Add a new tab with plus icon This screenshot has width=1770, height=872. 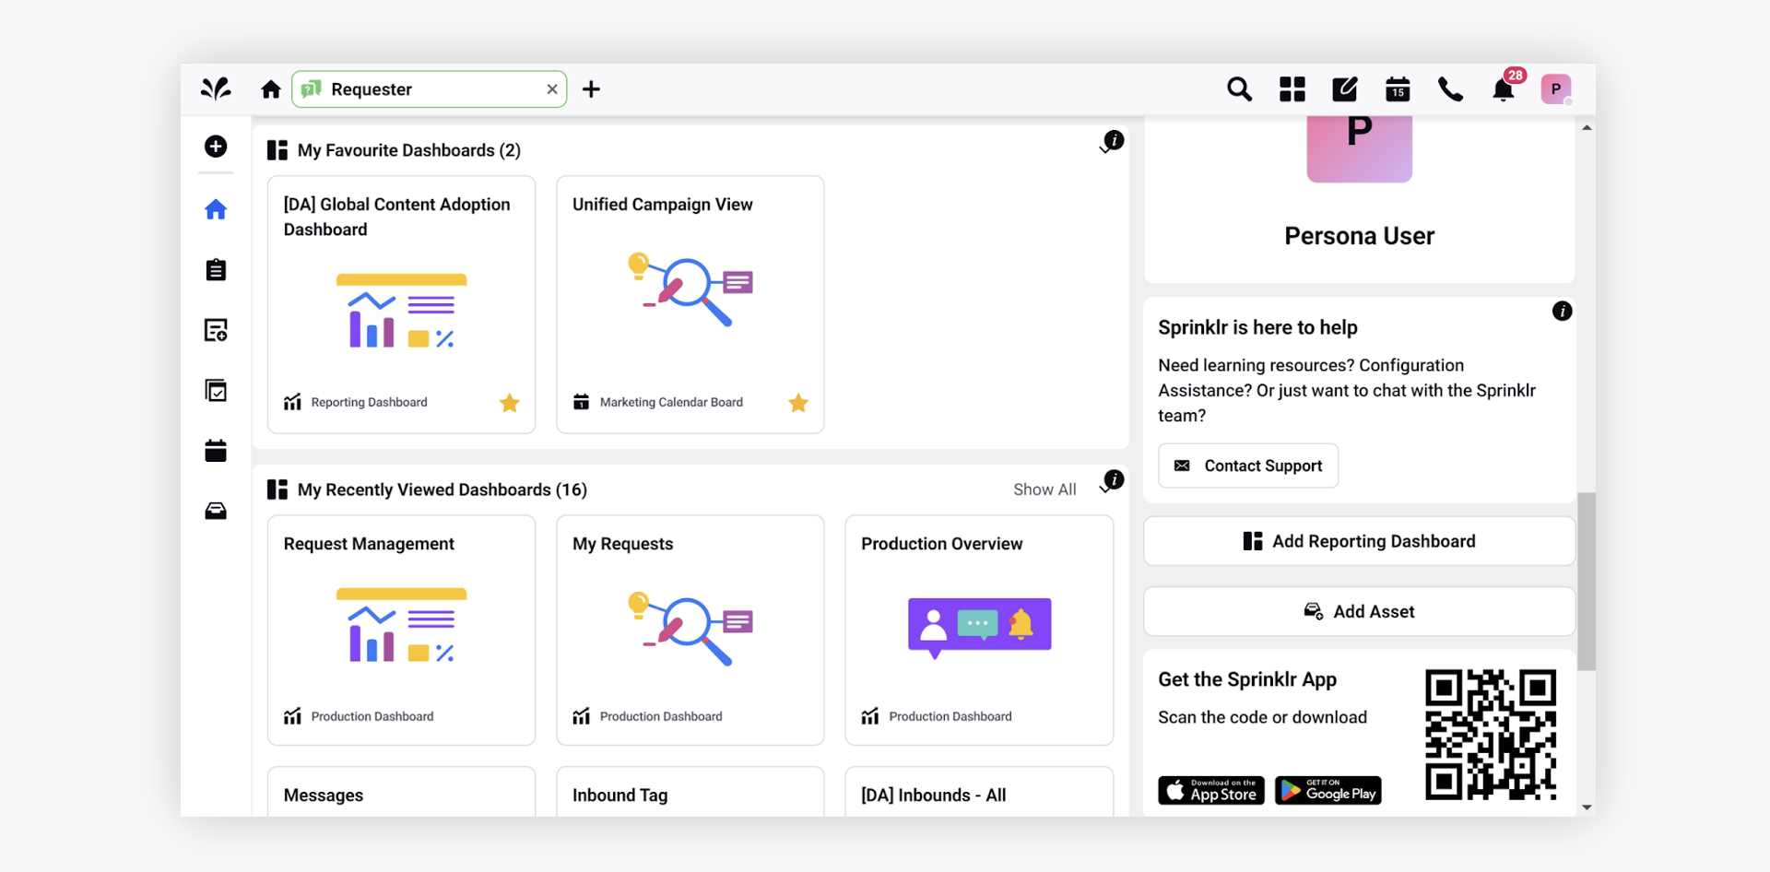pos(591,89)
